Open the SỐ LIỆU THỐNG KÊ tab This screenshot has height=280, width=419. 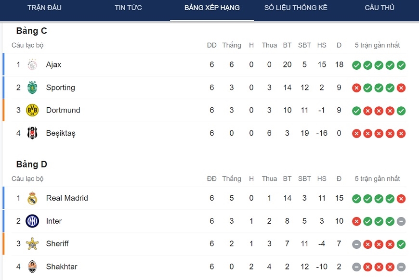click(x=296, y=8)
